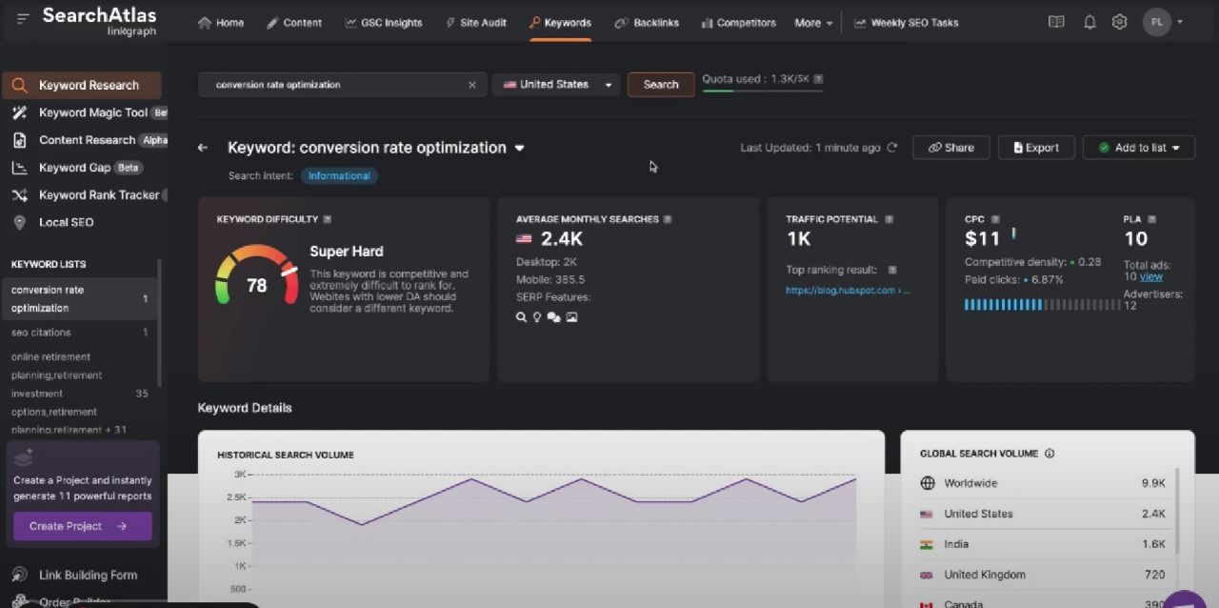Viewport: 1219px width, 608px height.
Task: Open the Home tab
Action: coord(221,22)
